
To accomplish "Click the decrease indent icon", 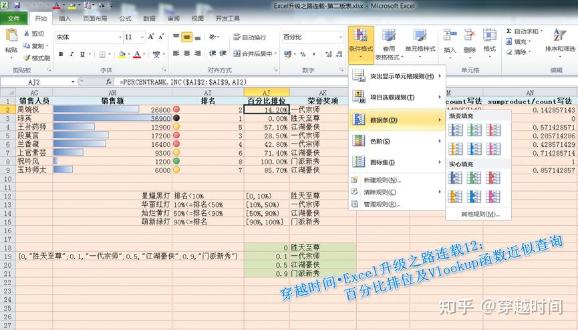I will point(212,53).
